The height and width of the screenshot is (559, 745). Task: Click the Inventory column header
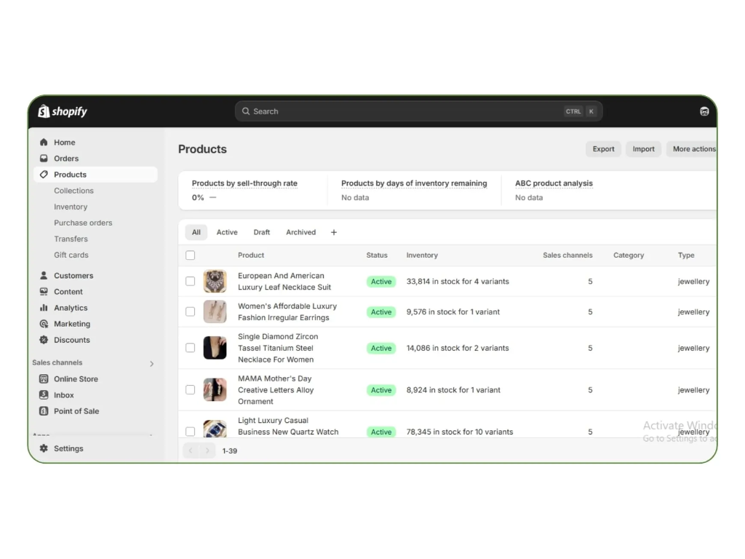pyautogui.click(x=422, y=255)
